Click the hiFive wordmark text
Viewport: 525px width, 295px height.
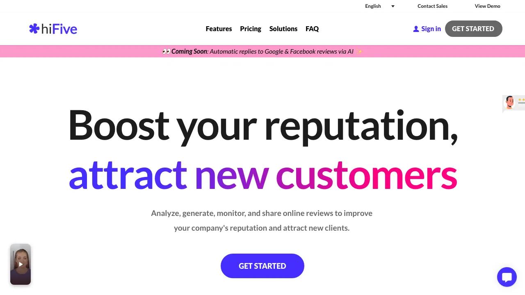tap(59, 29)
